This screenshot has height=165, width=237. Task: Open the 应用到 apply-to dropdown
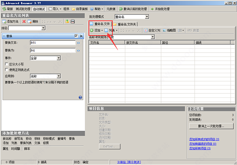pyautogui.click(x=58, y=76)
